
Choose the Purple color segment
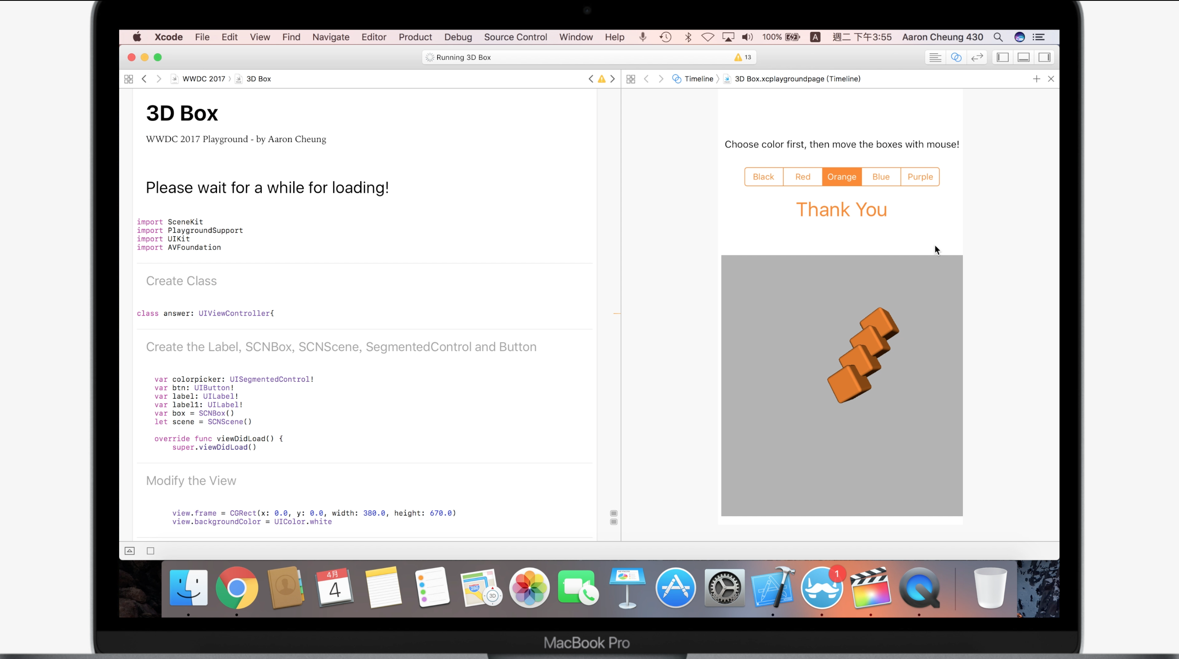click(x=919, y=177)
